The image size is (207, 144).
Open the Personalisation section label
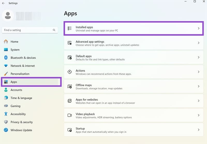pyautogui.click(x=20, y=74)
